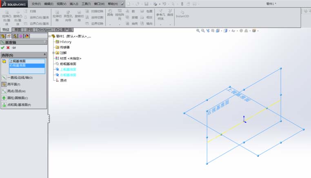Open the View Orientation dropdown arrow

point(221,31)
